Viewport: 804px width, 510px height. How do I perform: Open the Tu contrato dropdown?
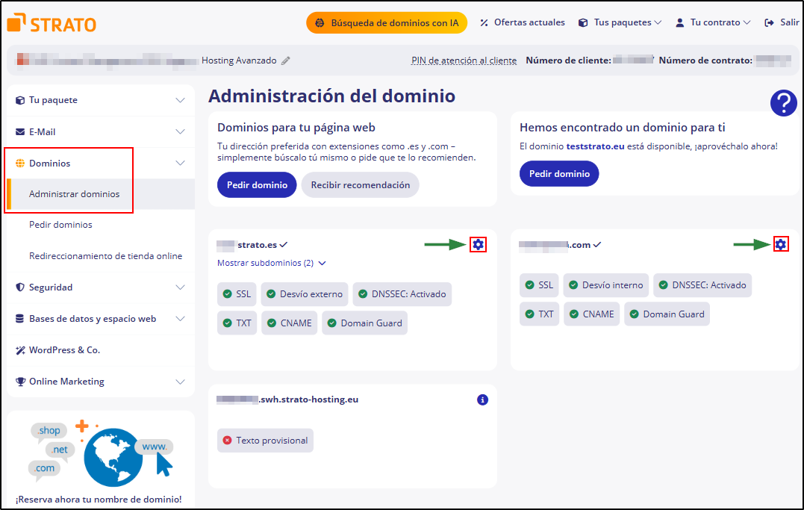click(711, 22)
